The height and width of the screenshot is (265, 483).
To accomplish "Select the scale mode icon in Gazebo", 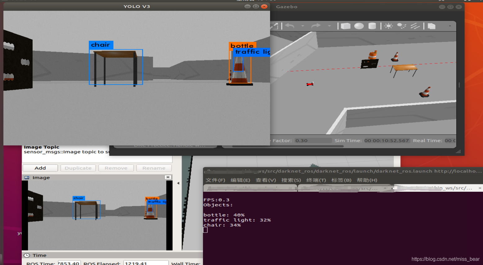I will tap(274, 26).
